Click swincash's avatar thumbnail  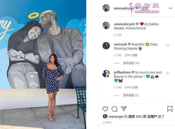[x=106, y=46]
